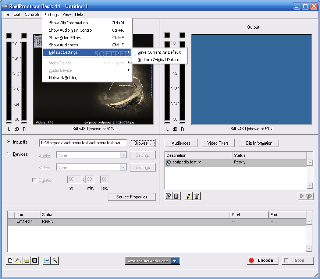Viewport: 320px width, 279px height.
Task: Select the Untitled 1 job row
Action: pos(157,222)
